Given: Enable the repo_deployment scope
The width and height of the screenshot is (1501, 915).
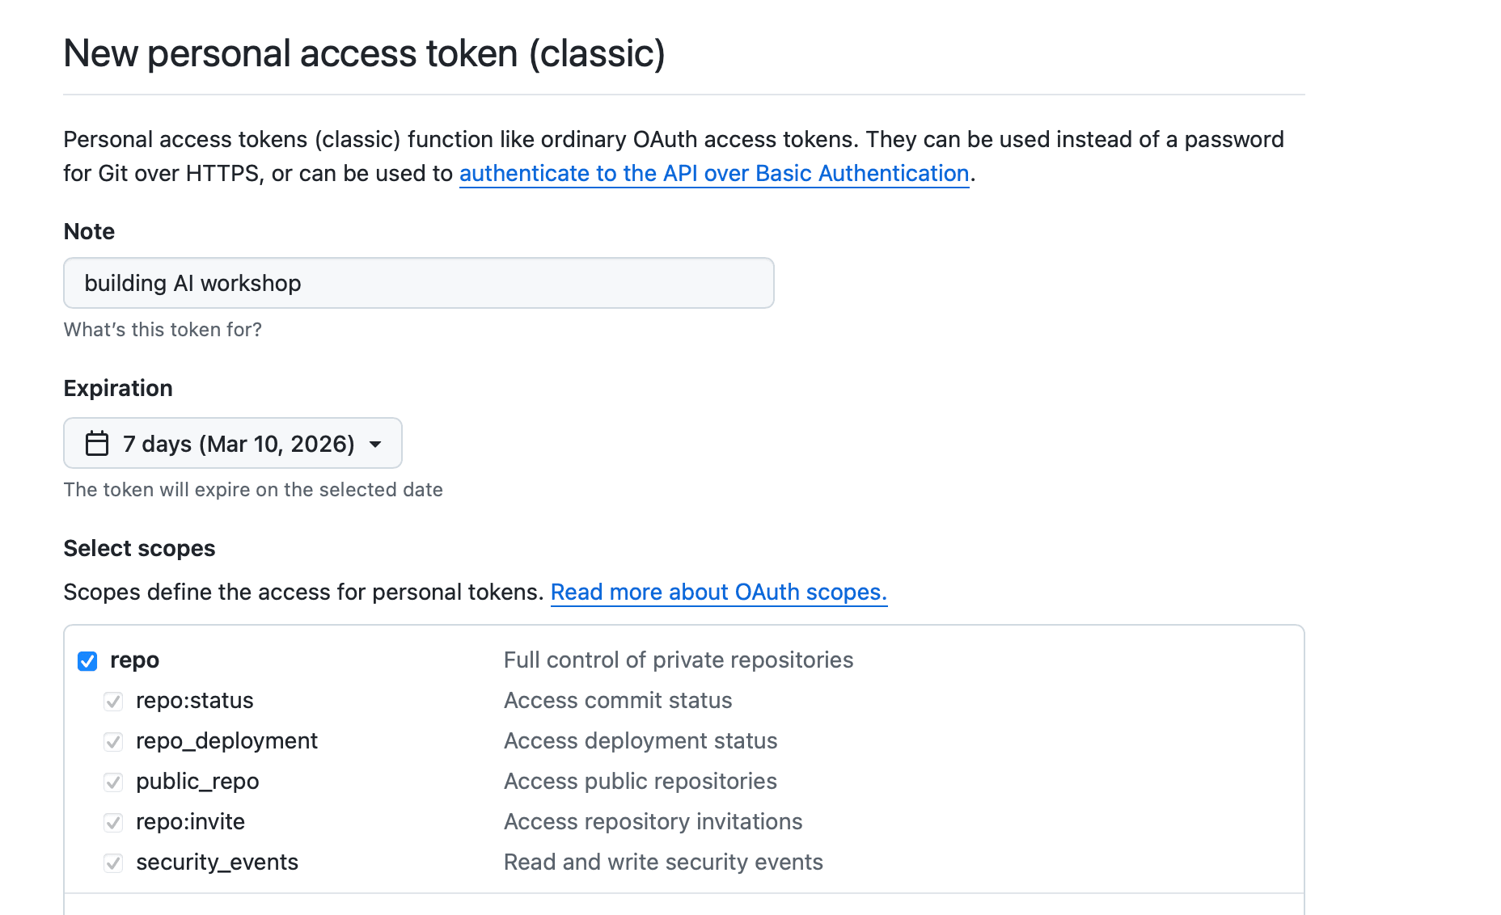Looking at the screenshot, I should (x=113, y=741).
